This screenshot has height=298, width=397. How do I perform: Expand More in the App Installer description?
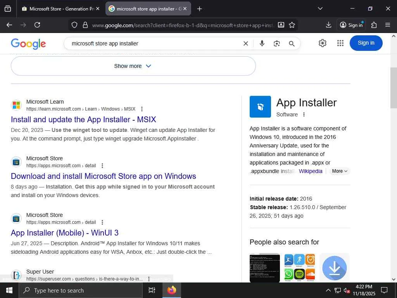click(340, 171)
